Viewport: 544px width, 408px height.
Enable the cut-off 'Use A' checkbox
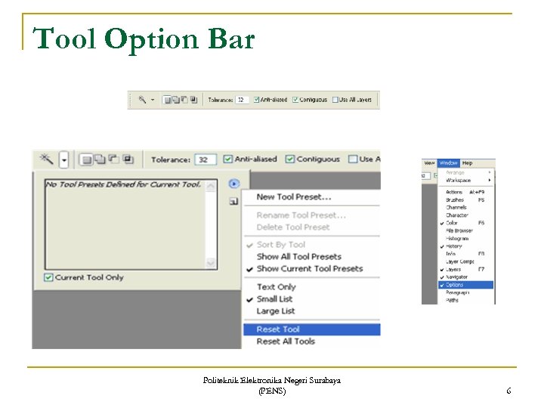[x=353, y=159]
